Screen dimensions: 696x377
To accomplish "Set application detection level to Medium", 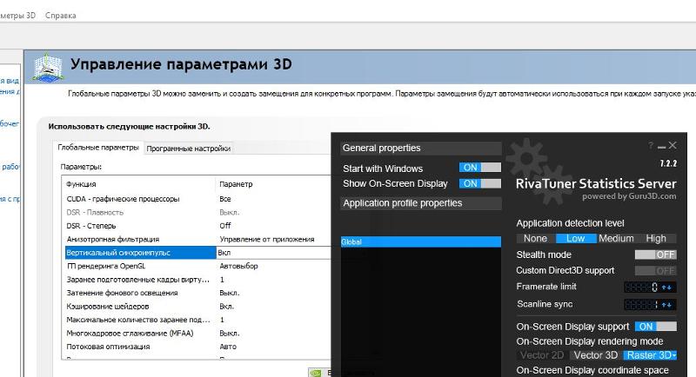I will [x=616, y=238].
